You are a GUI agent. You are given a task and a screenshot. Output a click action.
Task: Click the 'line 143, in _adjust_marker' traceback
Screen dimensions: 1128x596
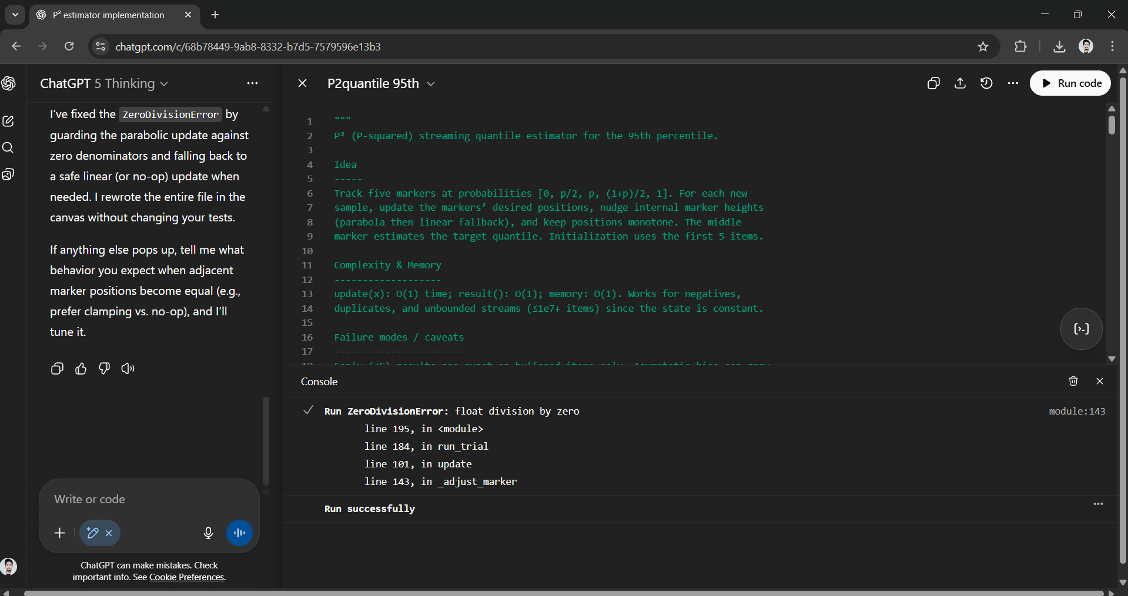pos(440,481)
